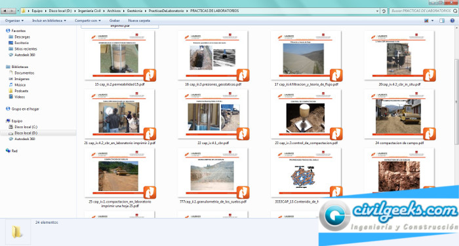Image resolution: width=459 pixels, height=246 pixels.
Task: Open Incluir en biblioteca menu
Action: (49, 21)
